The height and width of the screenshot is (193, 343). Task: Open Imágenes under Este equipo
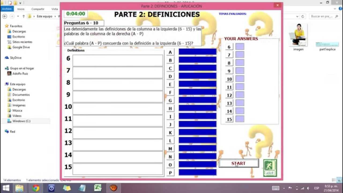[19, 105]
